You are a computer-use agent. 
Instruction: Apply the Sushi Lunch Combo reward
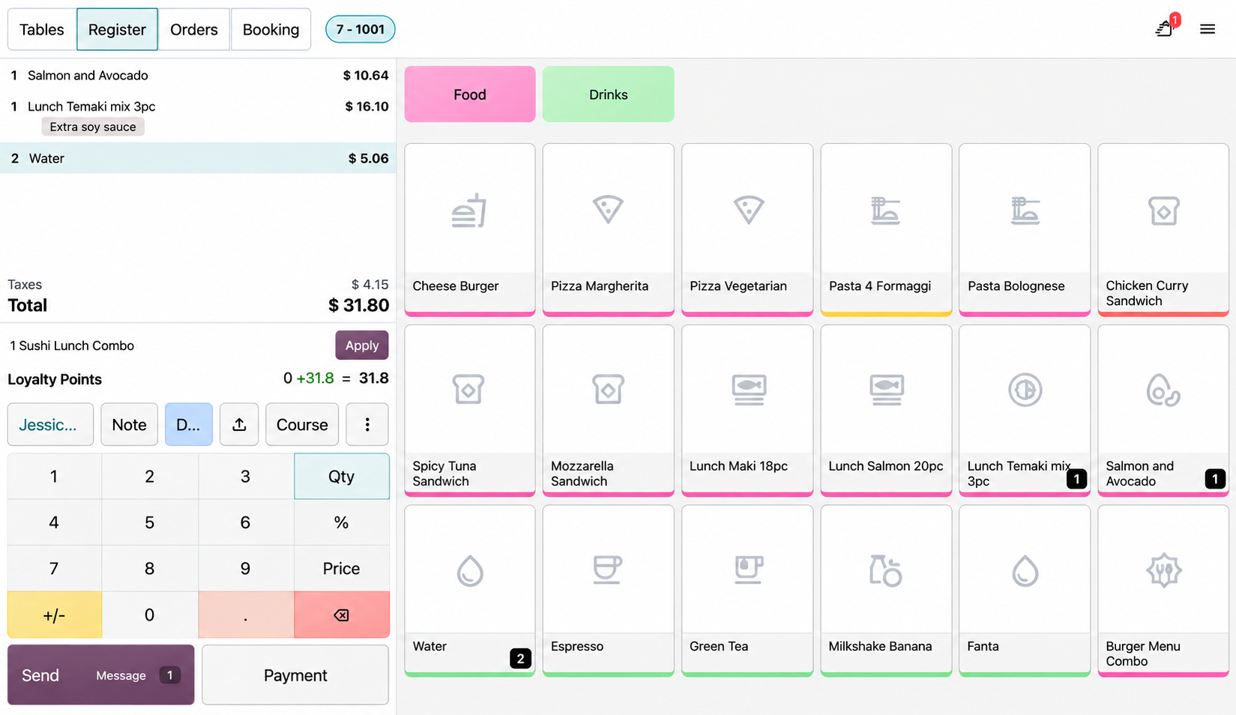[x=362, y=346]
